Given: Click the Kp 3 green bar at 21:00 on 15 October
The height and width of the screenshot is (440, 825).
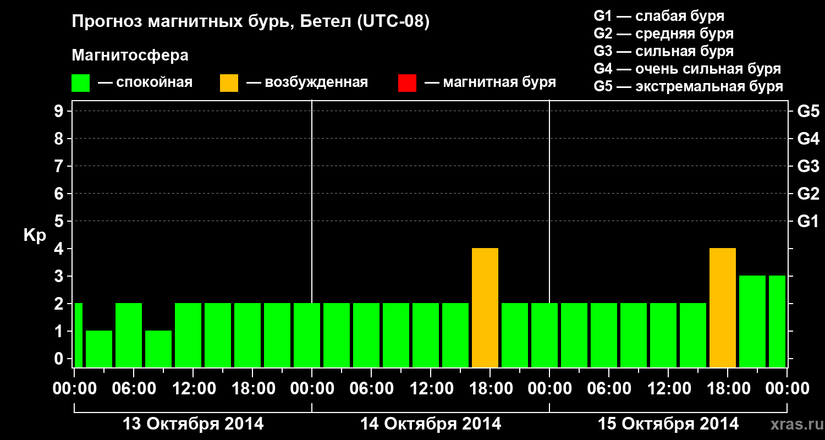Looking at the screenshot, I should [x=752, y=322].
